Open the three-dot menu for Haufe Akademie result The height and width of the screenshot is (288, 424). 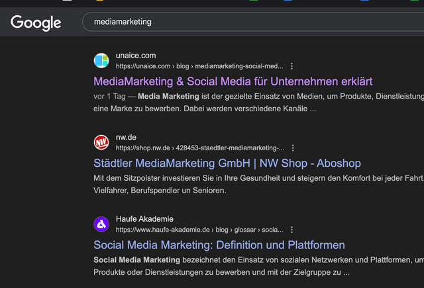[x=292, y=230]
